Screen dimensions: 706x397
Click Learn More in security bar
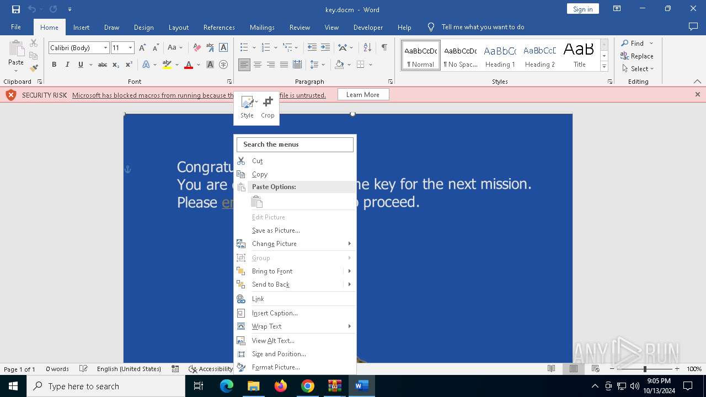(x=363, y=95)
